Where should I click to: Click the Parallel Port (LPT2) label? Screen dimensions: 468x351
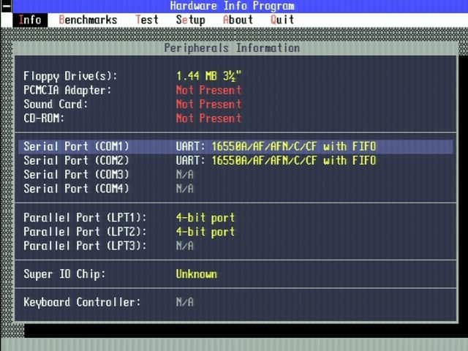click(85, 232)
